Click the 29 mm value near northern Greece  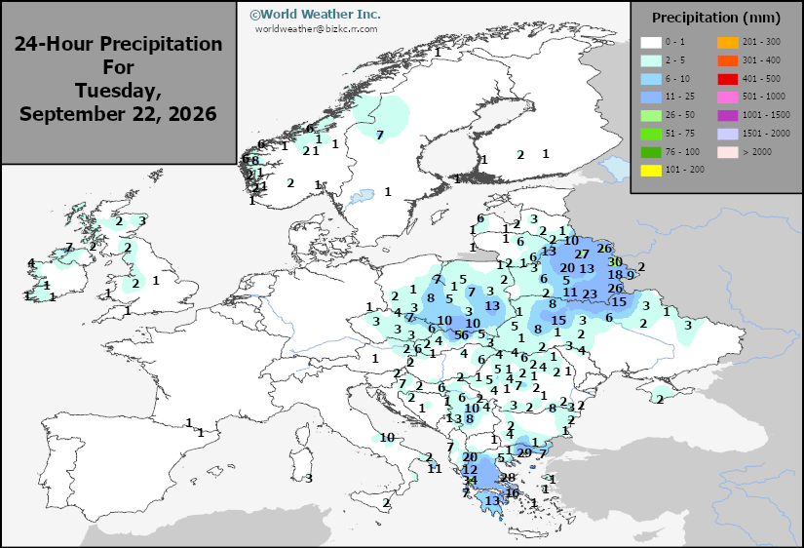[x=524, y=453]
